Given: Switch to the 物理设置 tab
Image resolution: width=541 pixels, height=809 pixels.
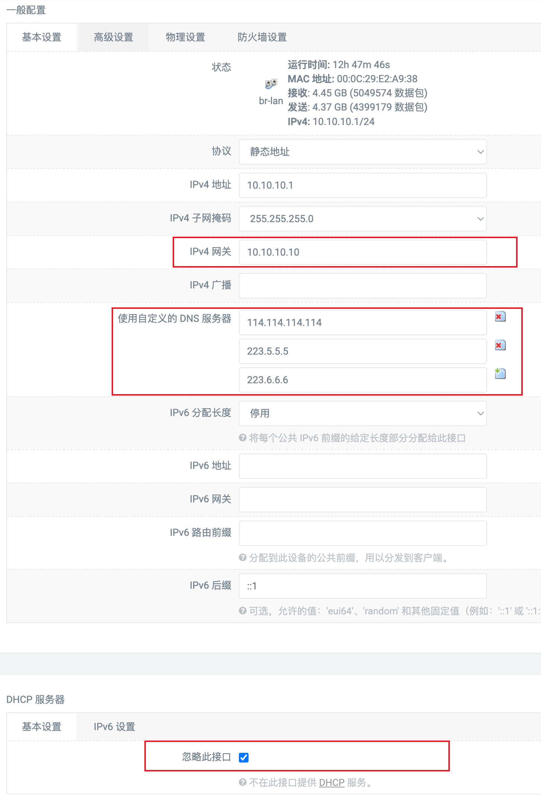Looking at the screenshot, I should point(185,37).
